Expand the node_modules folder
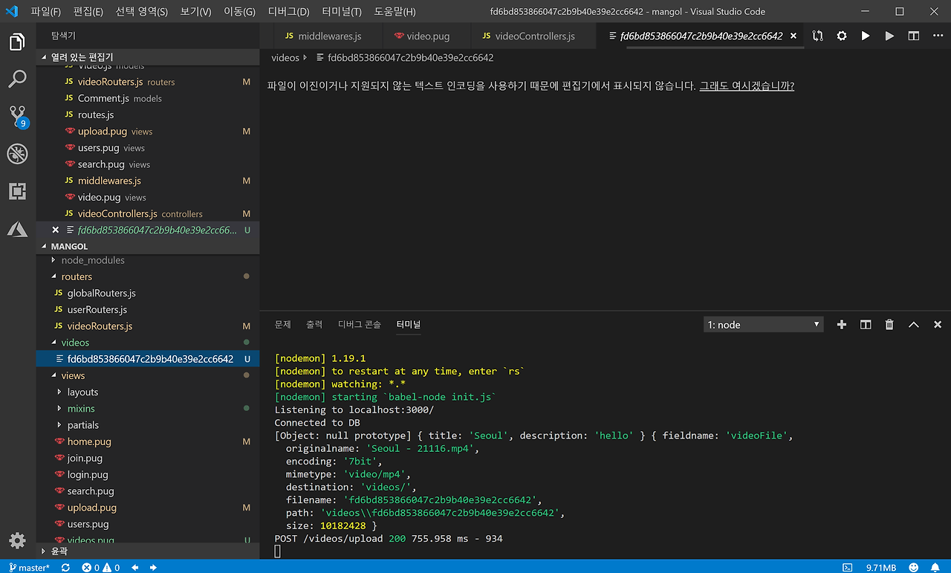The image size is (951, 573). (92, 260)
